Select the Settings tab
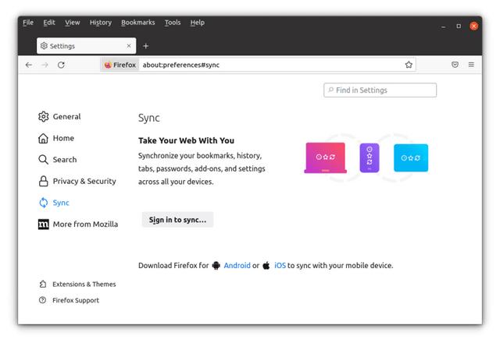The height and width of the screenshot is (343, 500). click(86, 46)
